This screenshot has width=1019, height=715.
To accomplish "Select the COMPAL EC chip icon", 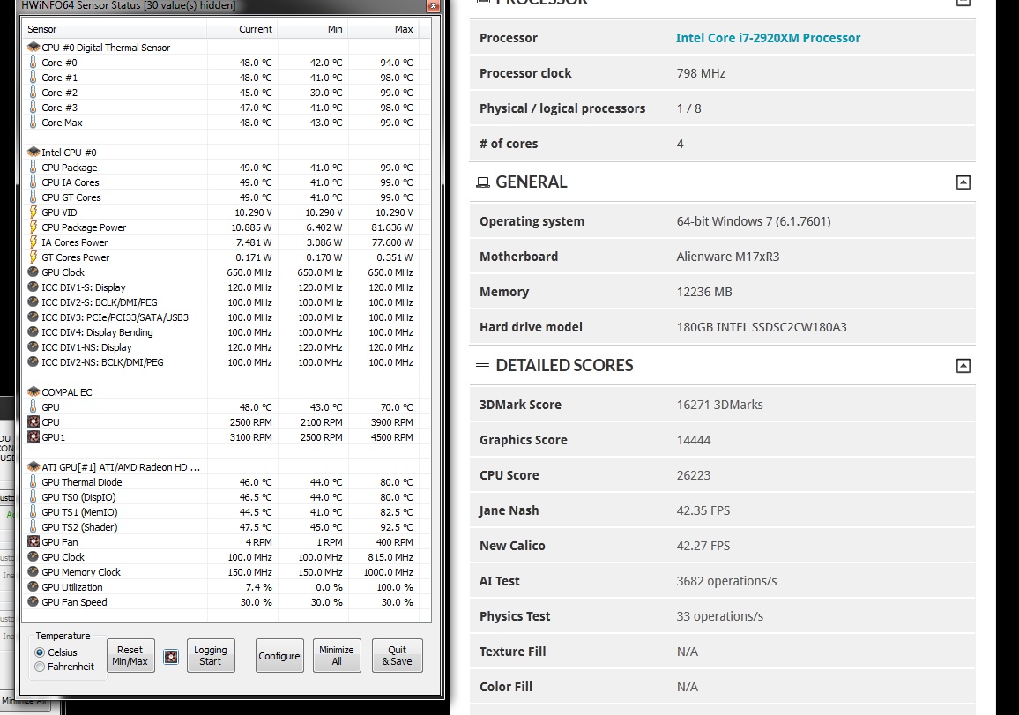I will [33, 391].
